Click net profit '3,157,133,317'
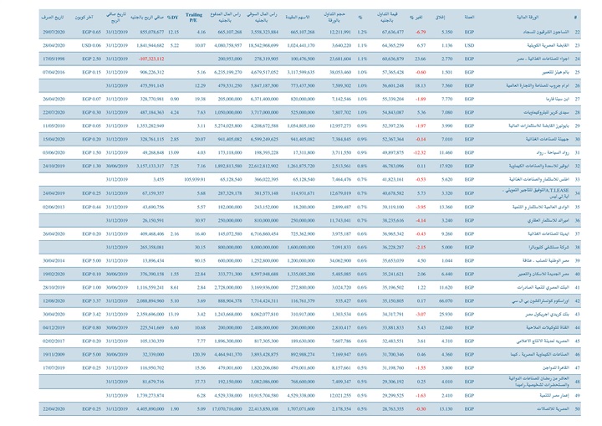This screenshot has width=602, height=426. 150,166
